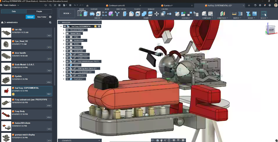Select the Fillet tool
Image resolution: width=278 pixels, height=142 pixels.
(131, 14)
